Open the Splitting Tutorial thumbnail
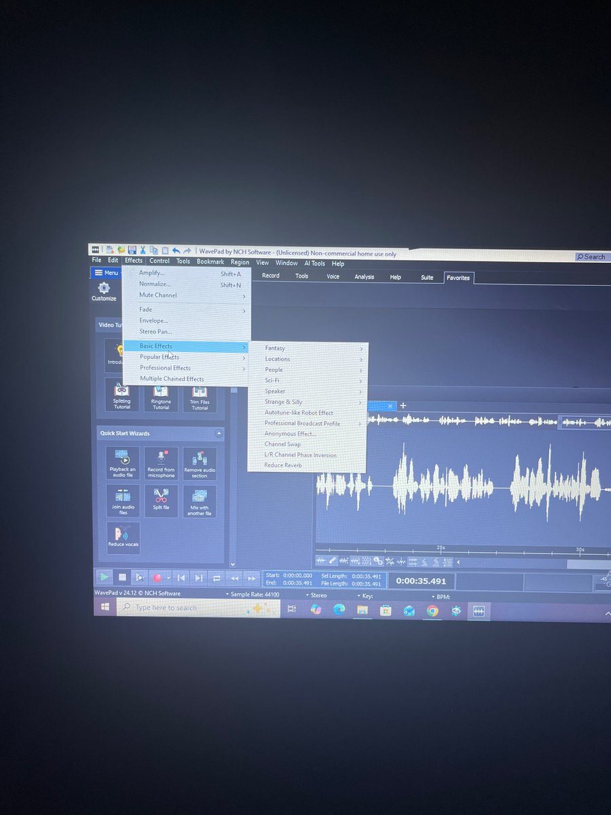 tap(122, 397)
